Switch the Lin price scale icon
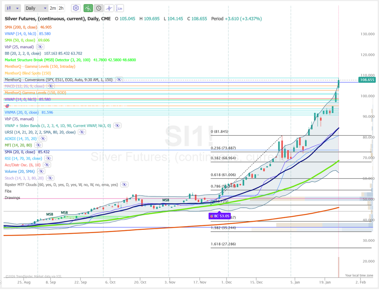379x290 pixels. tap(119, 8)
